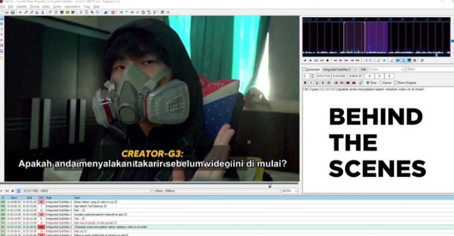Viewport: 454px width, 236px height.
Task: Commit audio timing with the green checkmark
Action: pos(379,60)
